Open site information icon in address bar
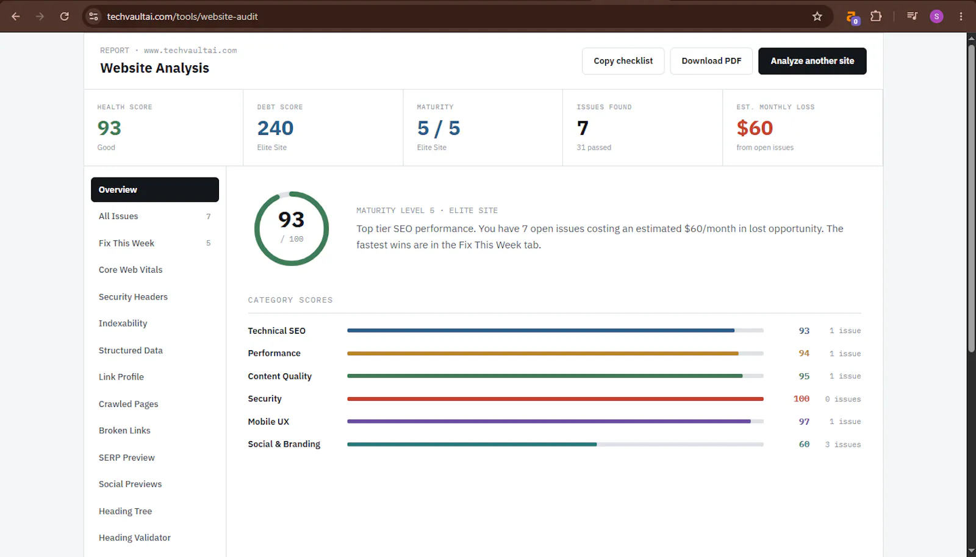Viewport: 976px width, 557px height. tap(94, 16)
